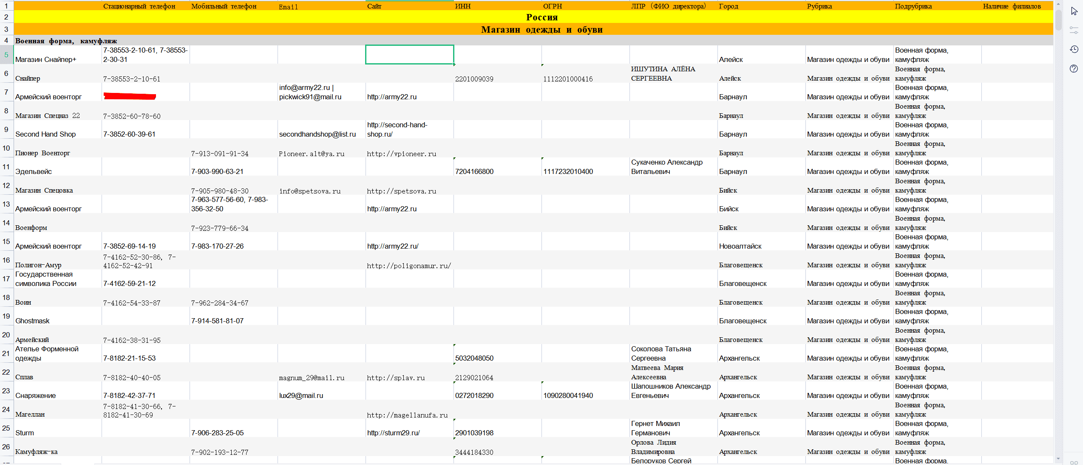
Task: Select the 'lux29@mail.ru' email cell
Action: tap(322, 391)
